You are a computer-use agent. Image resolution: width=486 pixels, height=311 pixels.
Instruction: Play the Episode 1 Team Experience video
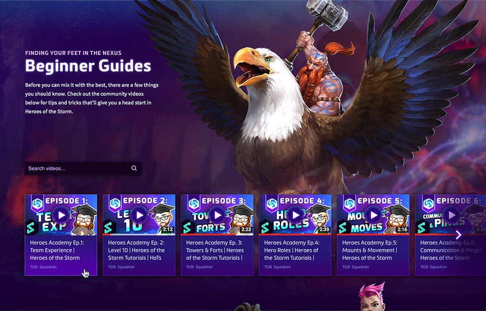click(61, 215)
